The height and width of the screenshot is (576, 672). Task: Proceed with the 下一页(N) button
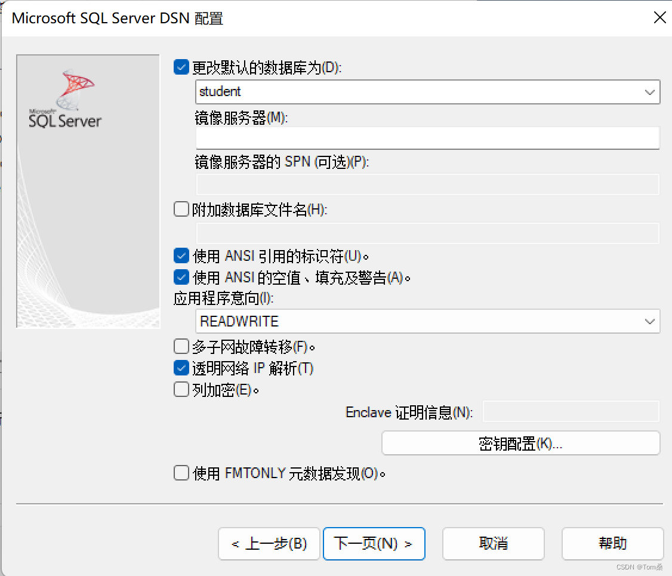374,543
